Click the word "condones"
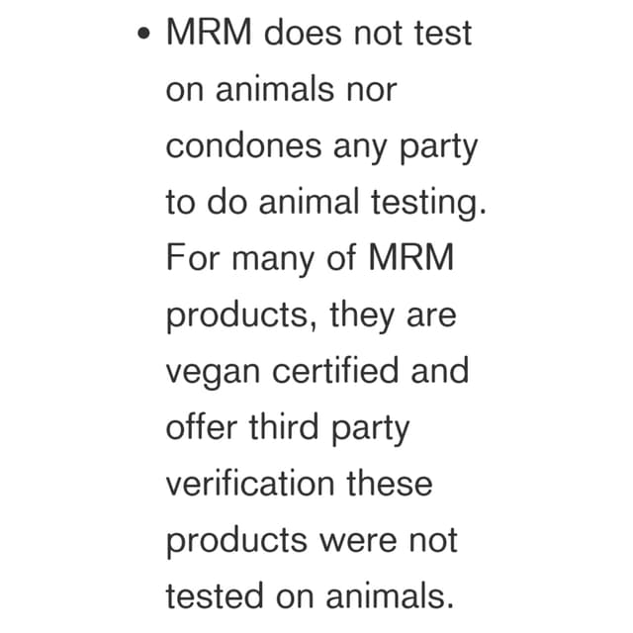This screenshot has height=633, width=633. tap(244, 145)
